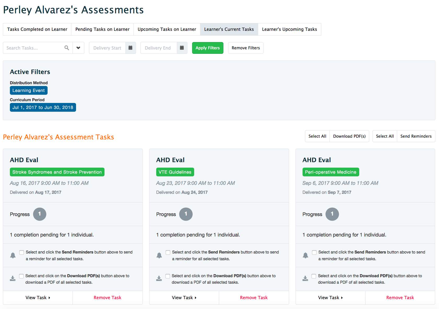439x309 pixels.
Task: Open View Task for VTE Guidelines card
Action: point(184,298)
